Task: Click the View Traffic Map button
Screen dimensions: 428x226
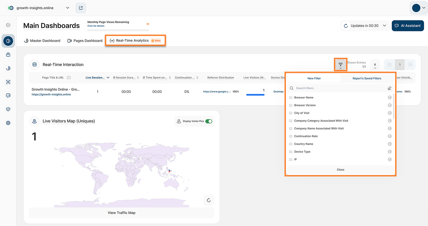Action: click(121, 213)
